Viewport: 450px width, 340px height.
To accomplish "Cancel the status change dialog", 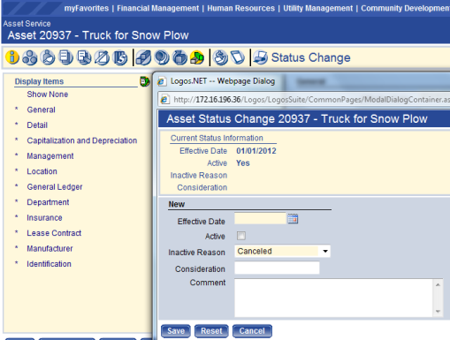I will (252, 331).
